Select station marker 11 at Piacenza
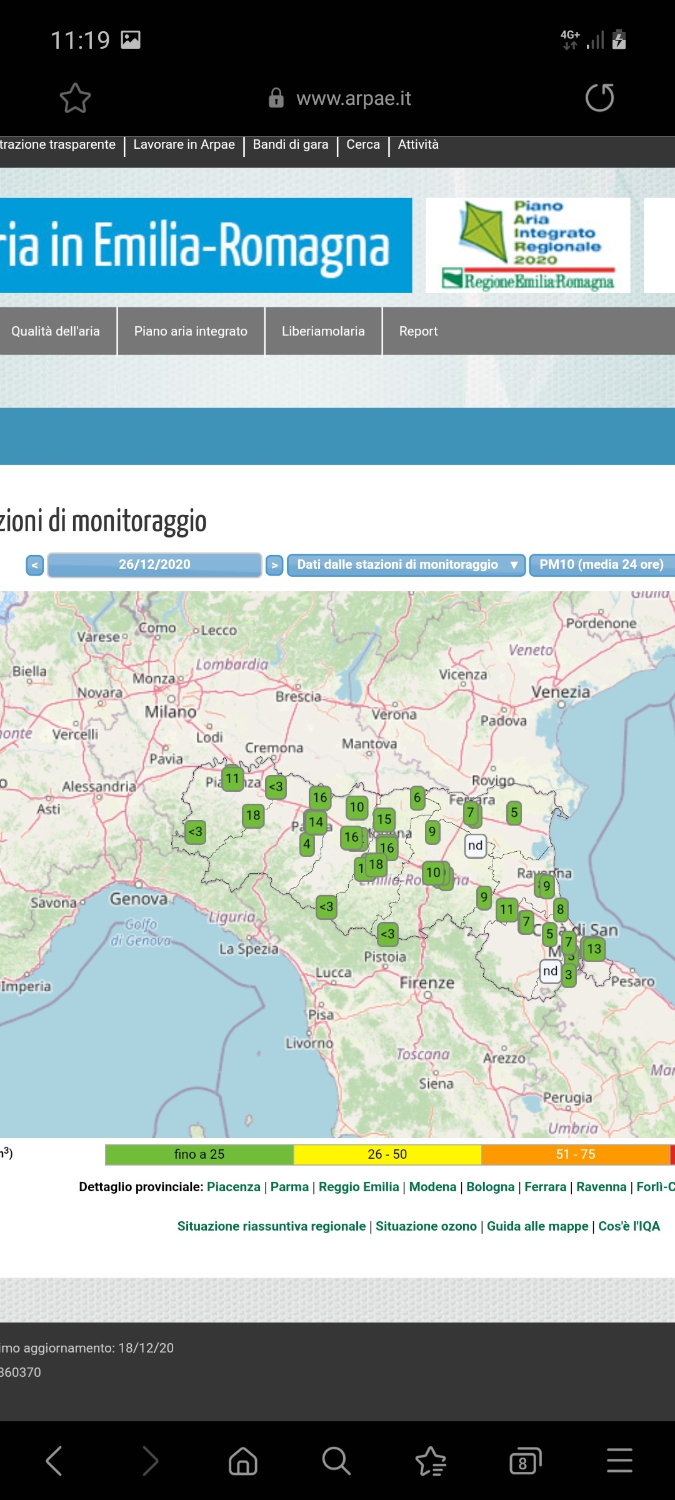675x1500 pixels. (x=232, y=779)
